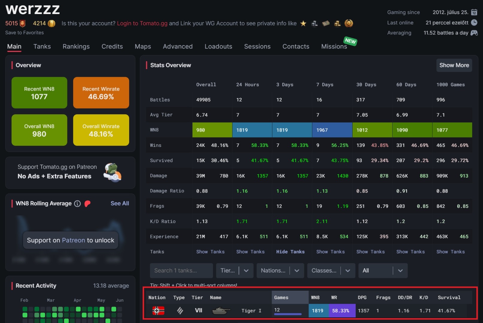Image resolution: width=483 pixels, height=323 pixels.
Task: Click the clock icon beside Last online
Action: (474, 22)
